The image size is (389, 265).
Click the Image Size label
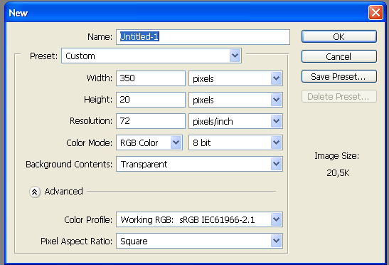click(337, 156)
